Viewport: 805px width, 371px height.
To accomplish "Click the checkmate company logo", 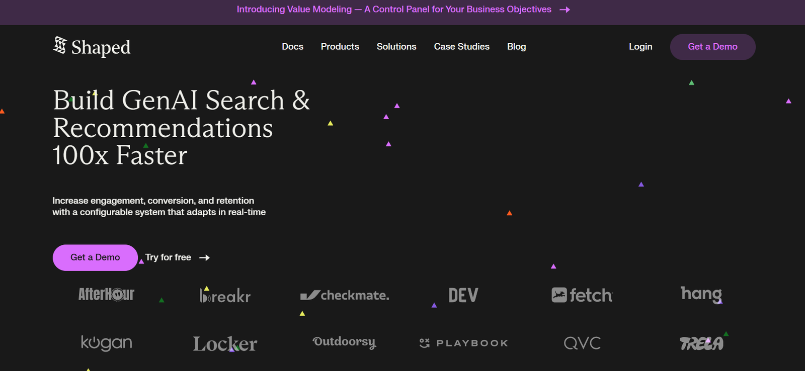I will [345, 295].
